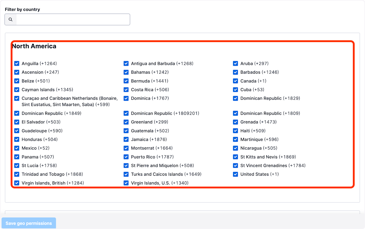Toggle Trinidad and Tobago (+1868) checkbox
This screenshot has width=365, height=229.
(x=17, y=174)
